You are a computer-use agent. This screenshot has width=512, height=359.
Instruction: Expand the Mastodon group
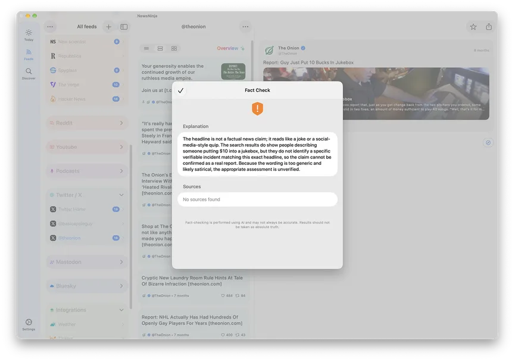(x=87, y=262)
